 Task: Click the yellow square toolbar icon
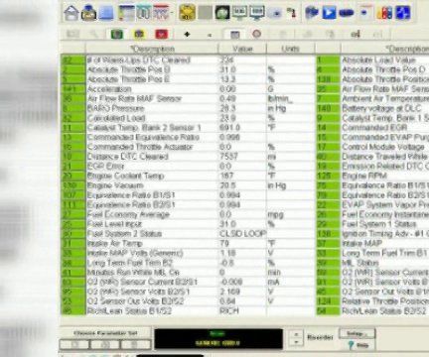[x=187, y=13]
